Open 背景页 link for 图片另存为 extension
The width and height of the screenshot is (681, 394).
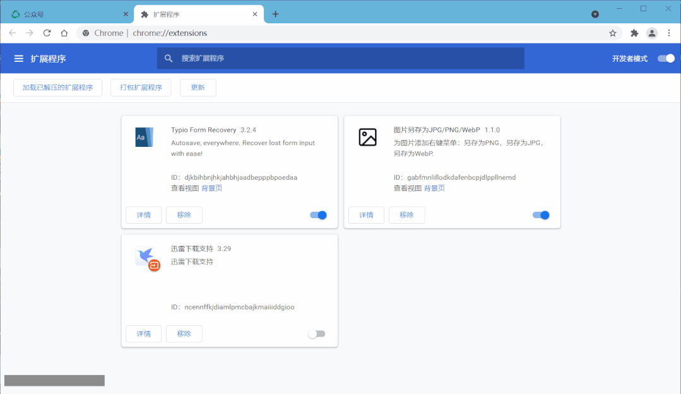click(x=435, y=188)
